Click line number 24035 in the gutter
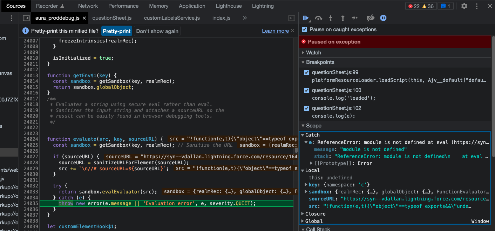Screen dimensions: 495x231 [x=31, y=203]
